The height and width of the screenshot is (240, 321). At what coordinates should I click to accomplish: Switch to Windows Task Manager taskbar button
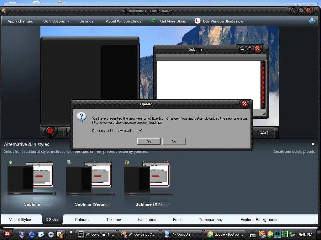pyautogui.click(x=96, y=234)
